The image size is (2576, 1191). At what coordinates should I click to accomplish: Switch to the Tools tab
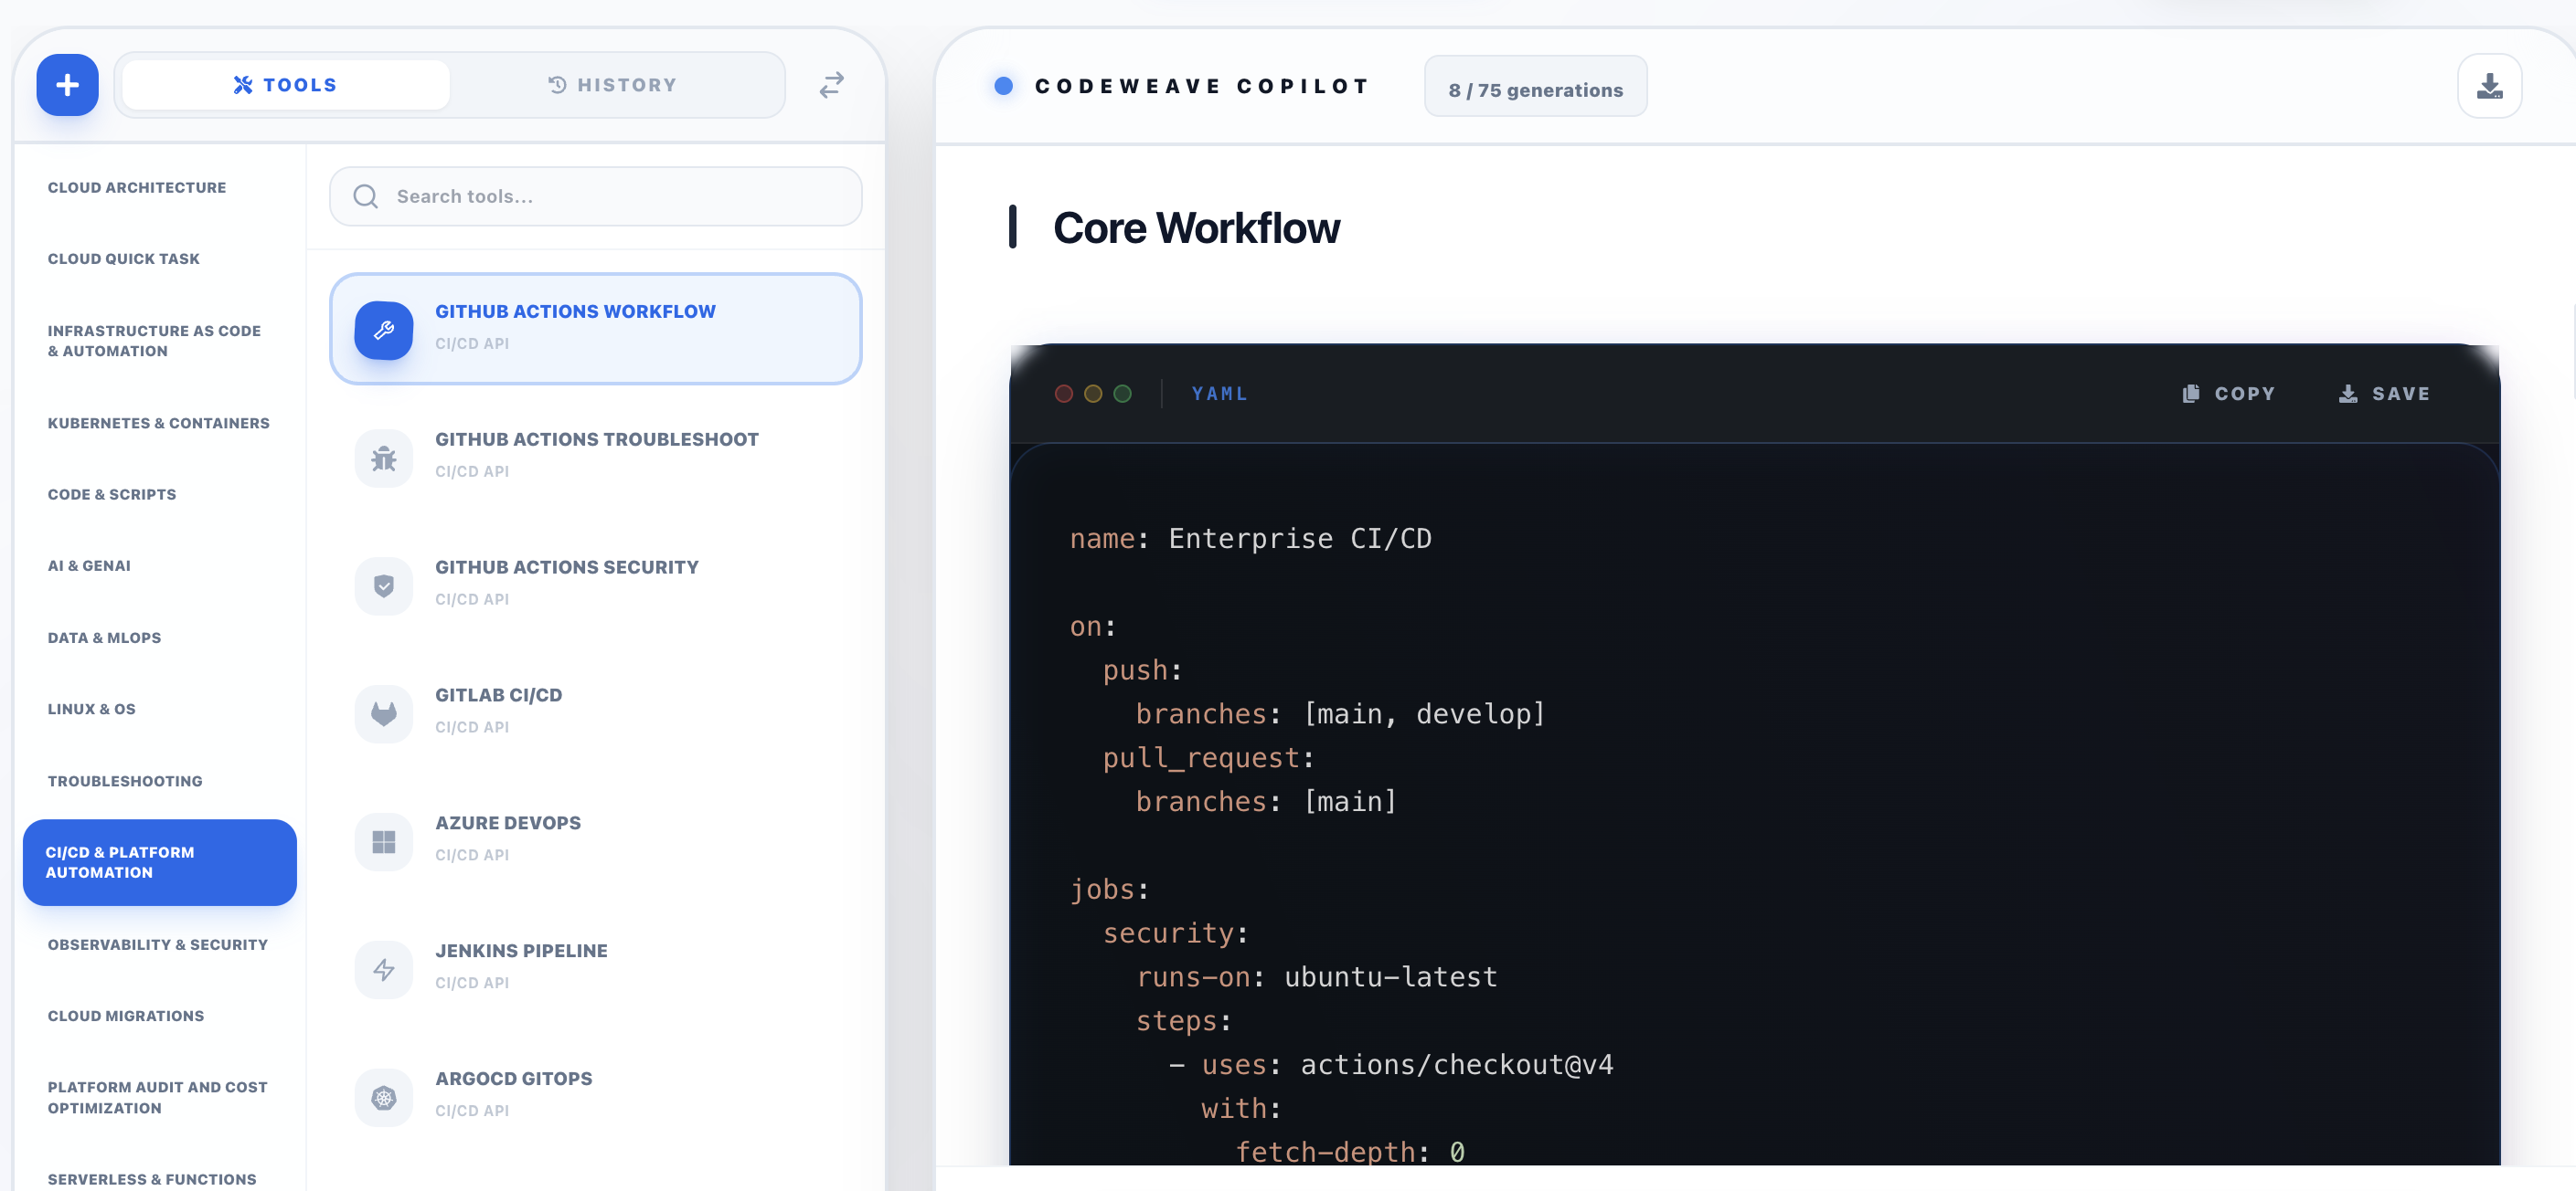point(284,84)
